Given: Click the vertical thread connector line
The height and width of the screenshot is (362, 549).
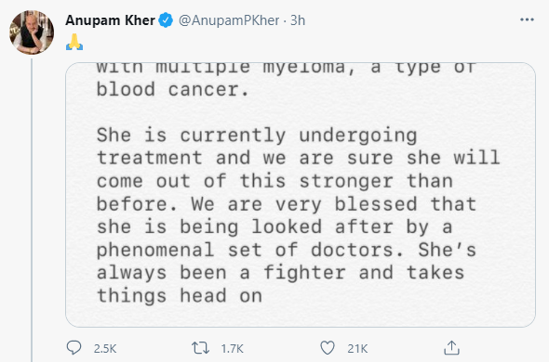Looking at the screenshot, I should tap(32, 210).
